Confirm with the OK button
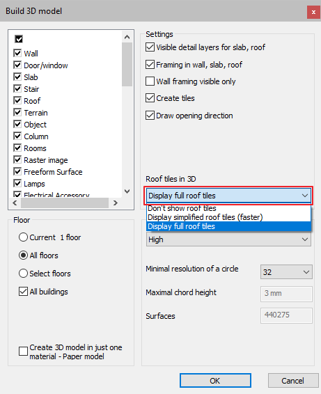Viewport: 321px width, 394px height. 215,381
